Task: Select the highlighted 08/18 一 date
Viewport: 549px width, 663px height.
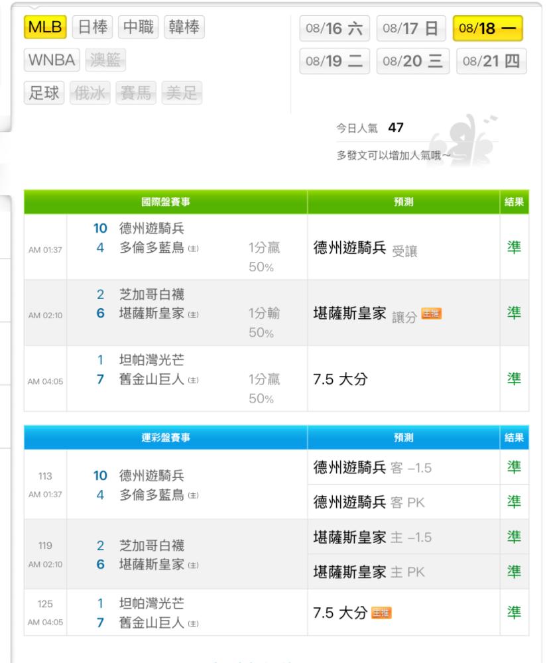Action: coord(488,29)
